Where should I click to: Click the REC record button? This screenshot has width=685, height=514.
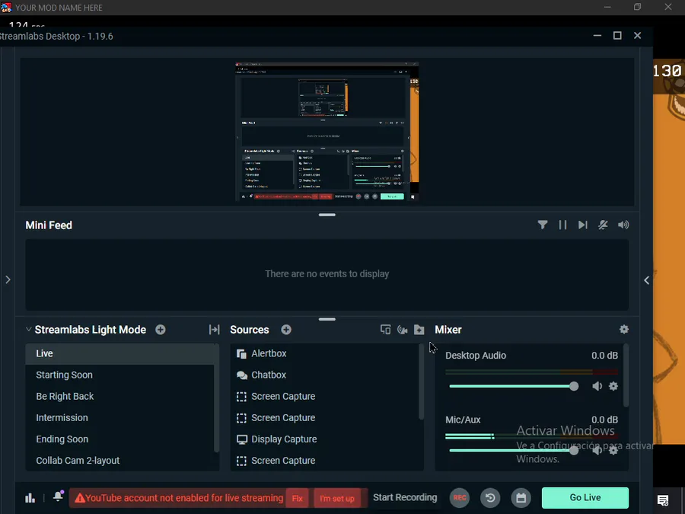pyautogui.click(x=460, y=497)
